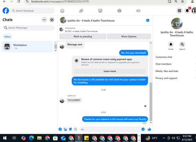Open the conversation information icon
196x142 pixels.
(x=148, y=20)
